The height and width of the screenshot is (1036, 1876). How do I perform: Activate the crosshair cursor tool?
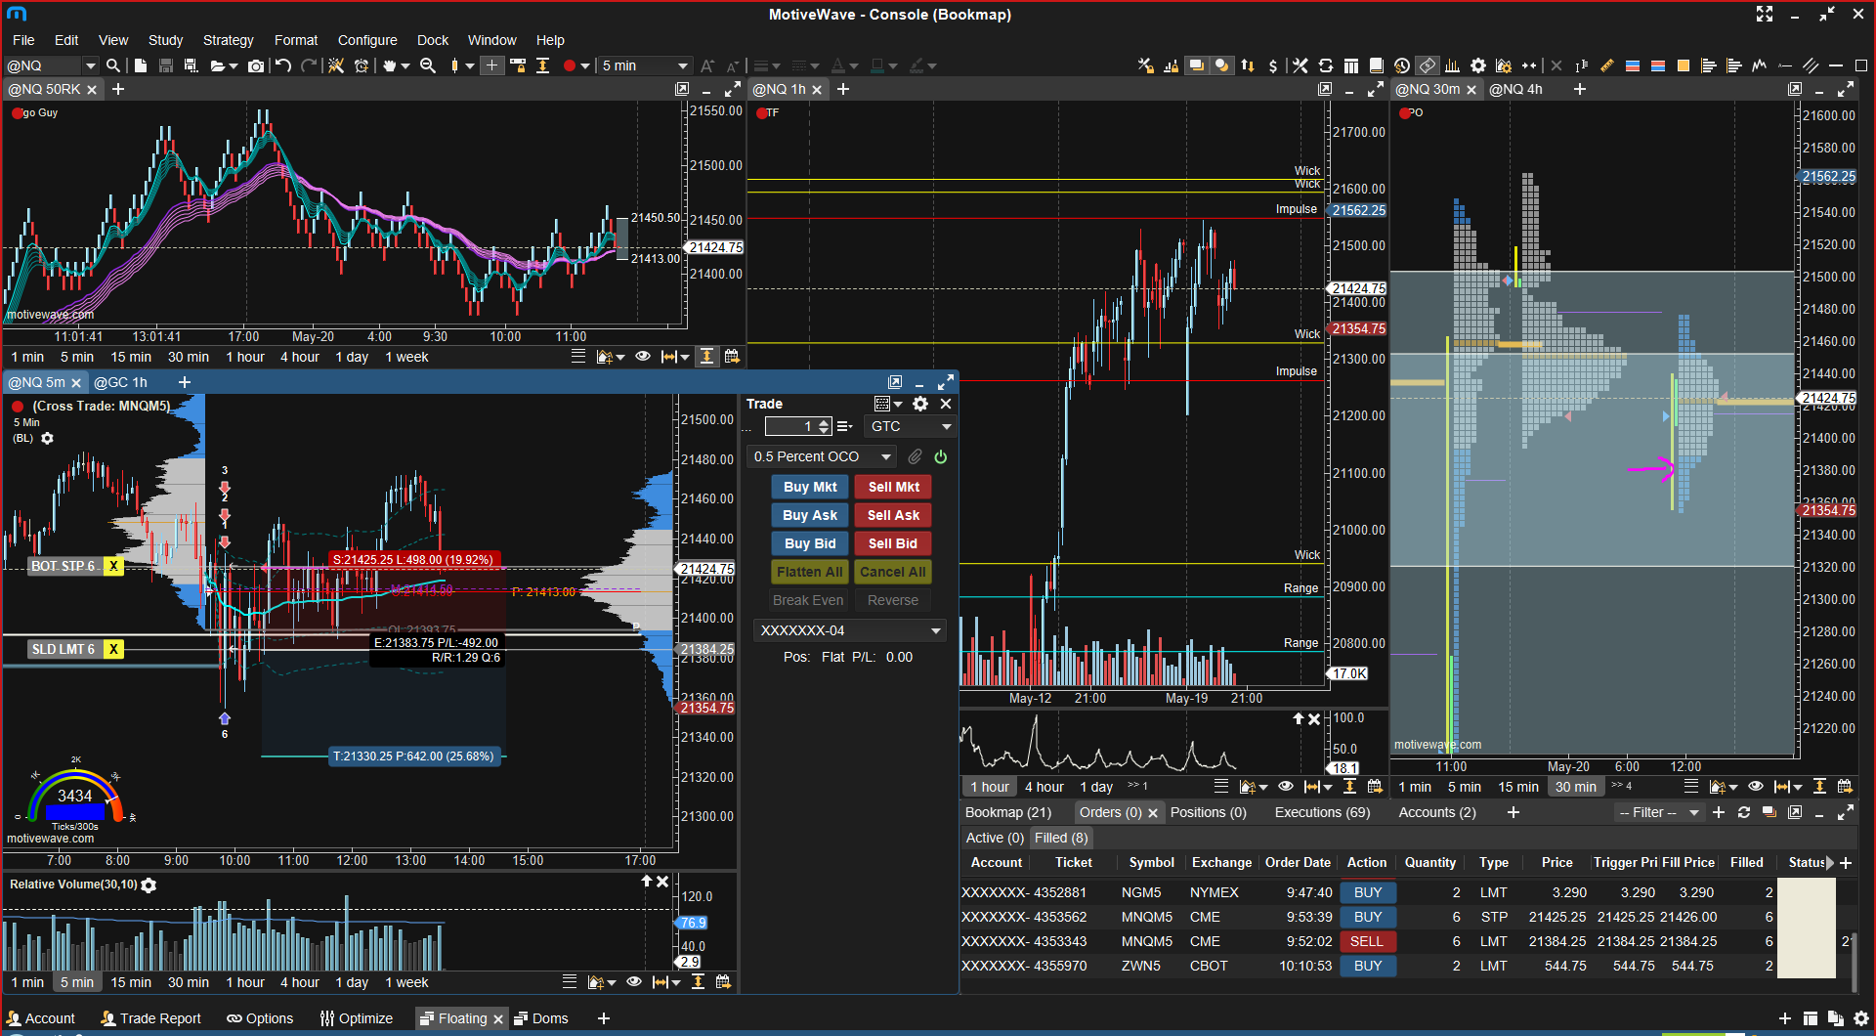(x=491, y=65)
